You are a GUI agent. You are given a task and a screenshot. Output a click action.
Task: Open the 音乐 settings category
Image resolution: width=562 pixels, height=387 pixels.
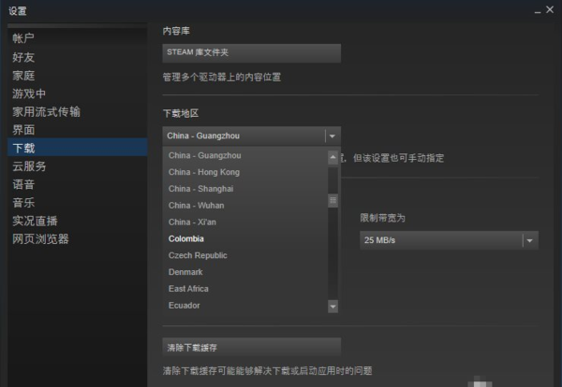click(77, 203)
